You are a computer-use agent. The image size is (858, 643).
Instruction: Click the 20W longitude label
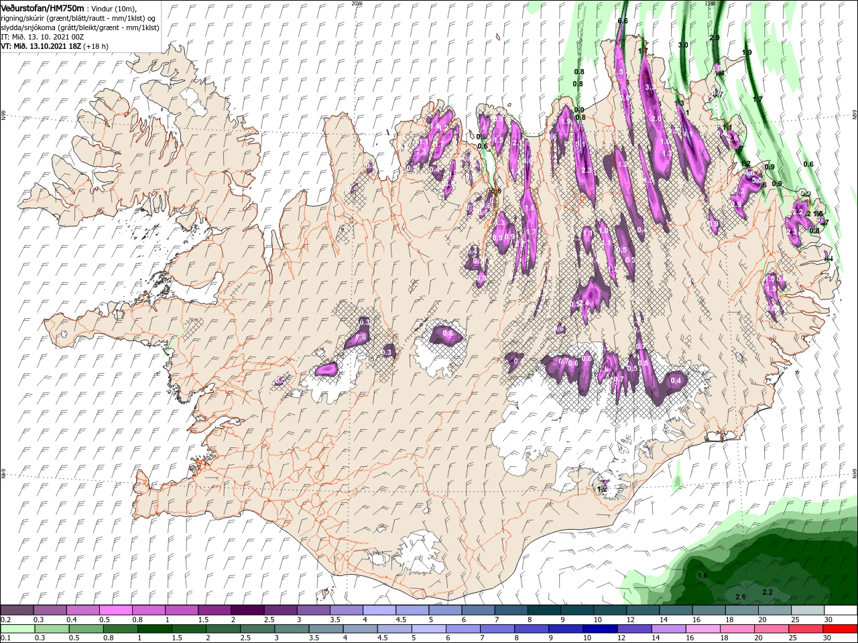tap(357, 3)
